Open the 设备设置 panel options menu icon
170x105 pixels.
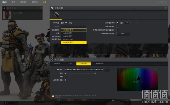(166, 8)
